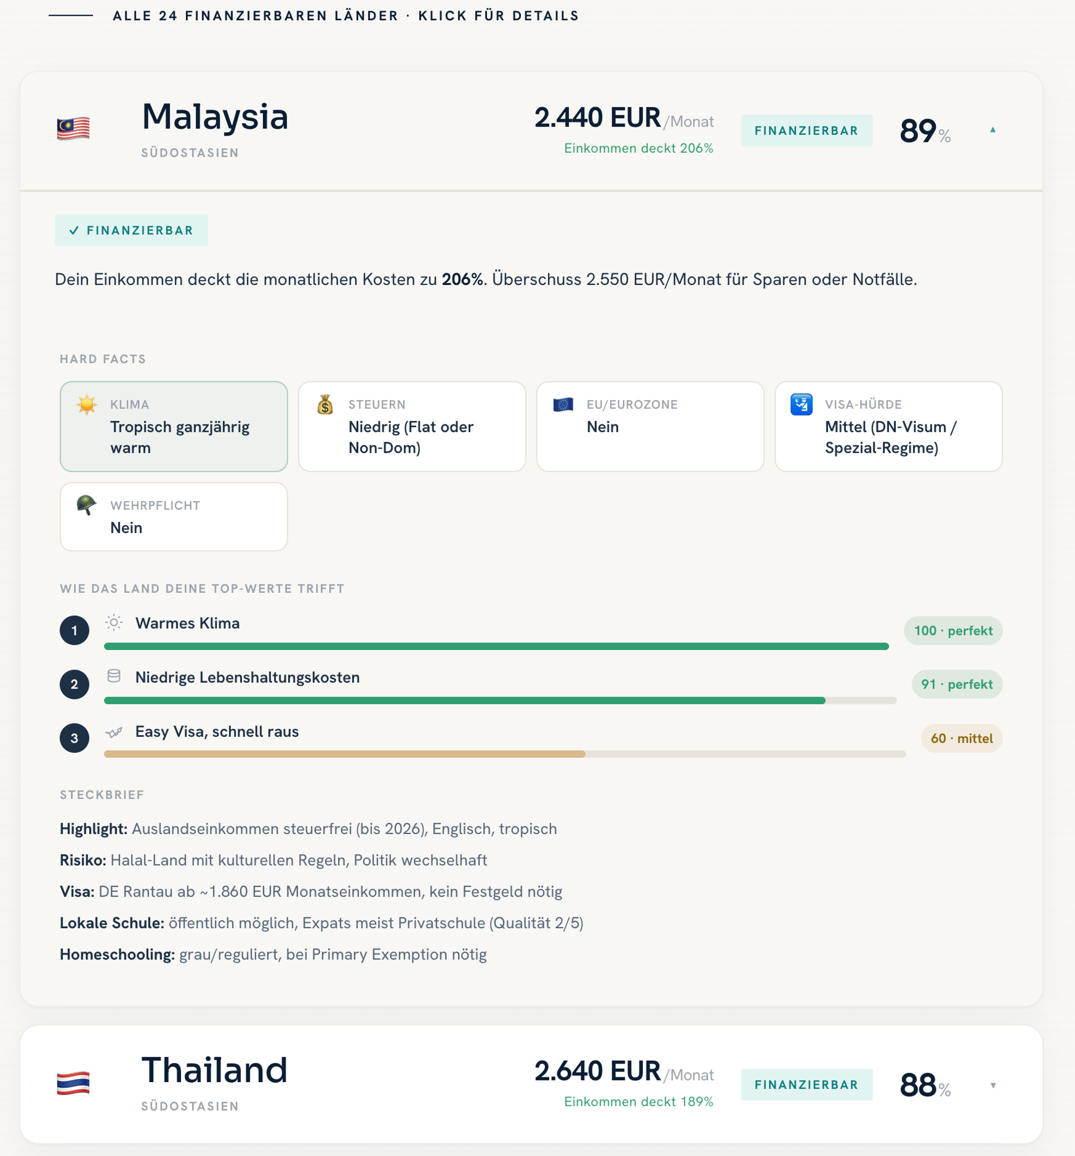Click the sun outline icon beside Warmes Klima
Viewport: 1075px width, 1156px height.
click(x=114, y=623)
